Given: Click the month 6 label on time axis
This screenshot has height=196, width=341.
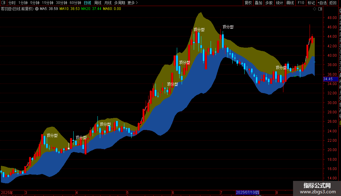Looking at the screenshot, I should pos(173,192).
